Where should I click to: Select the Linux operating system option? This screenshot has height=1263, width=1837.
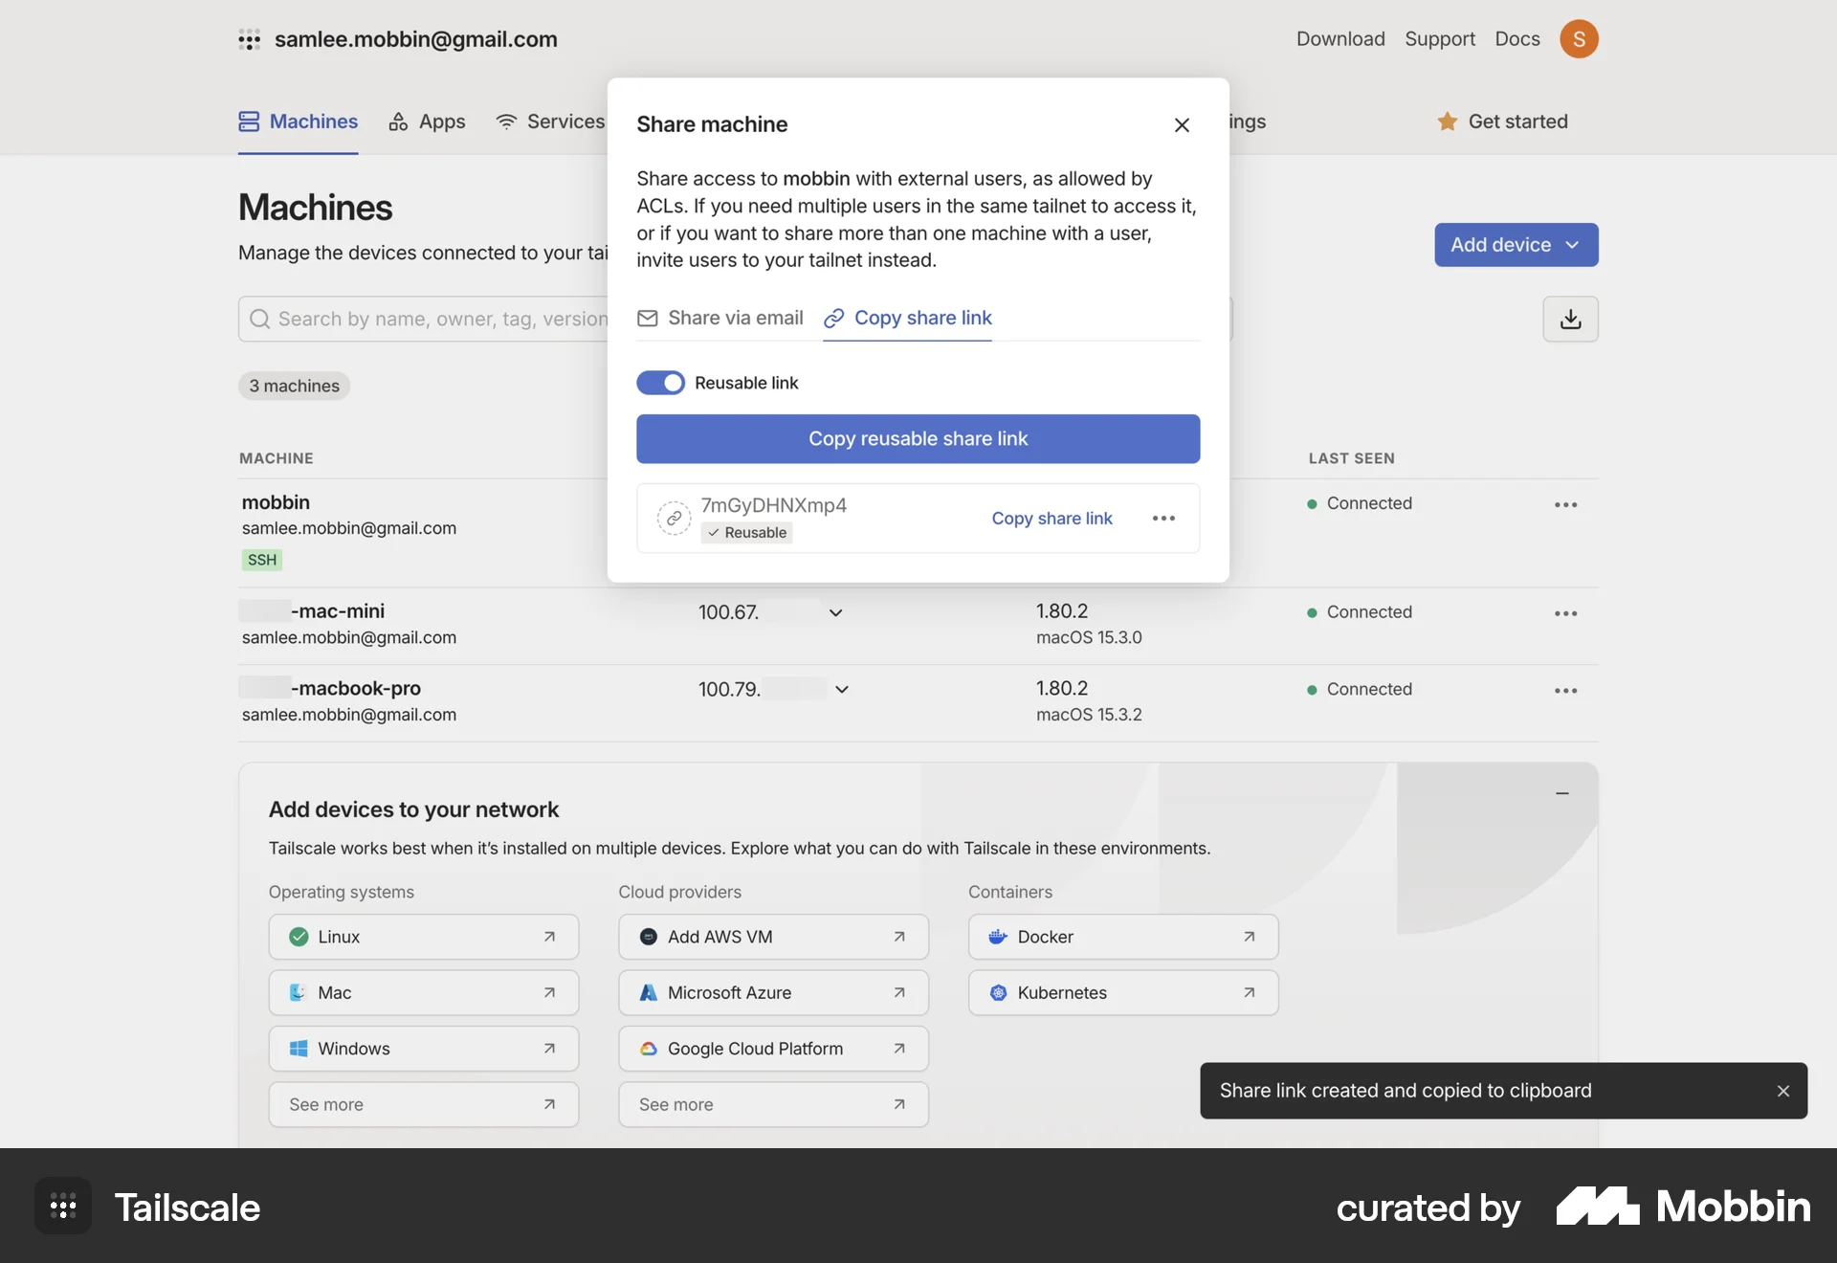coord(423,937)
